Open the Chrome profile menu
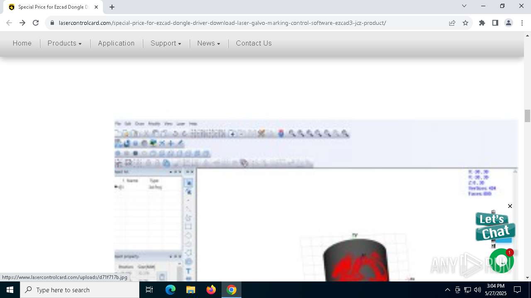Screen dimensions: 531x298 tap(509, 23)
